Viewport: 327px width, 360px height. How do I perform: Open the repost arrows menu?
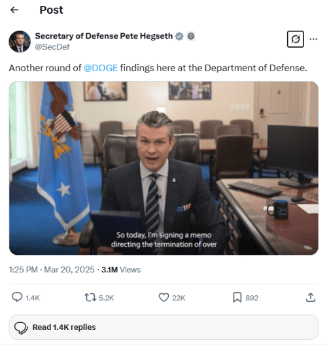[90, 297]
